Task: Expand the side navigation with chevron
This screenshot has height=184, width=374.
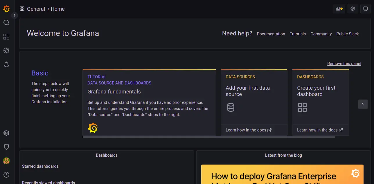Action: click(15, 15)
